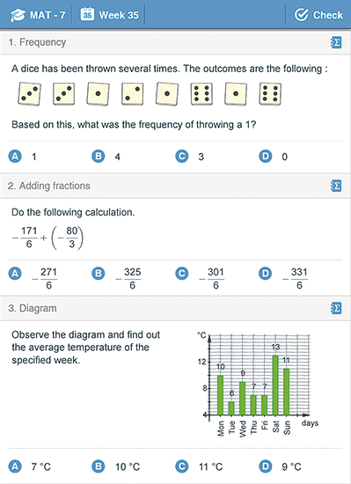
Task: Open the sigma notebook icon for Frequency
Action: pos(336,42)
